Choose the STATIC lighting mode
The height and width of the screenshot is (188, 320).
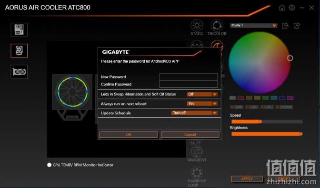pos(197,28)
